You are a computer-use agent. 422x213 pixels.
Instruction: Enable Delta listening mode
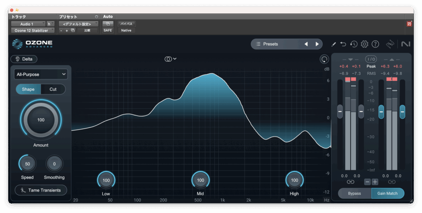(24, 59)
